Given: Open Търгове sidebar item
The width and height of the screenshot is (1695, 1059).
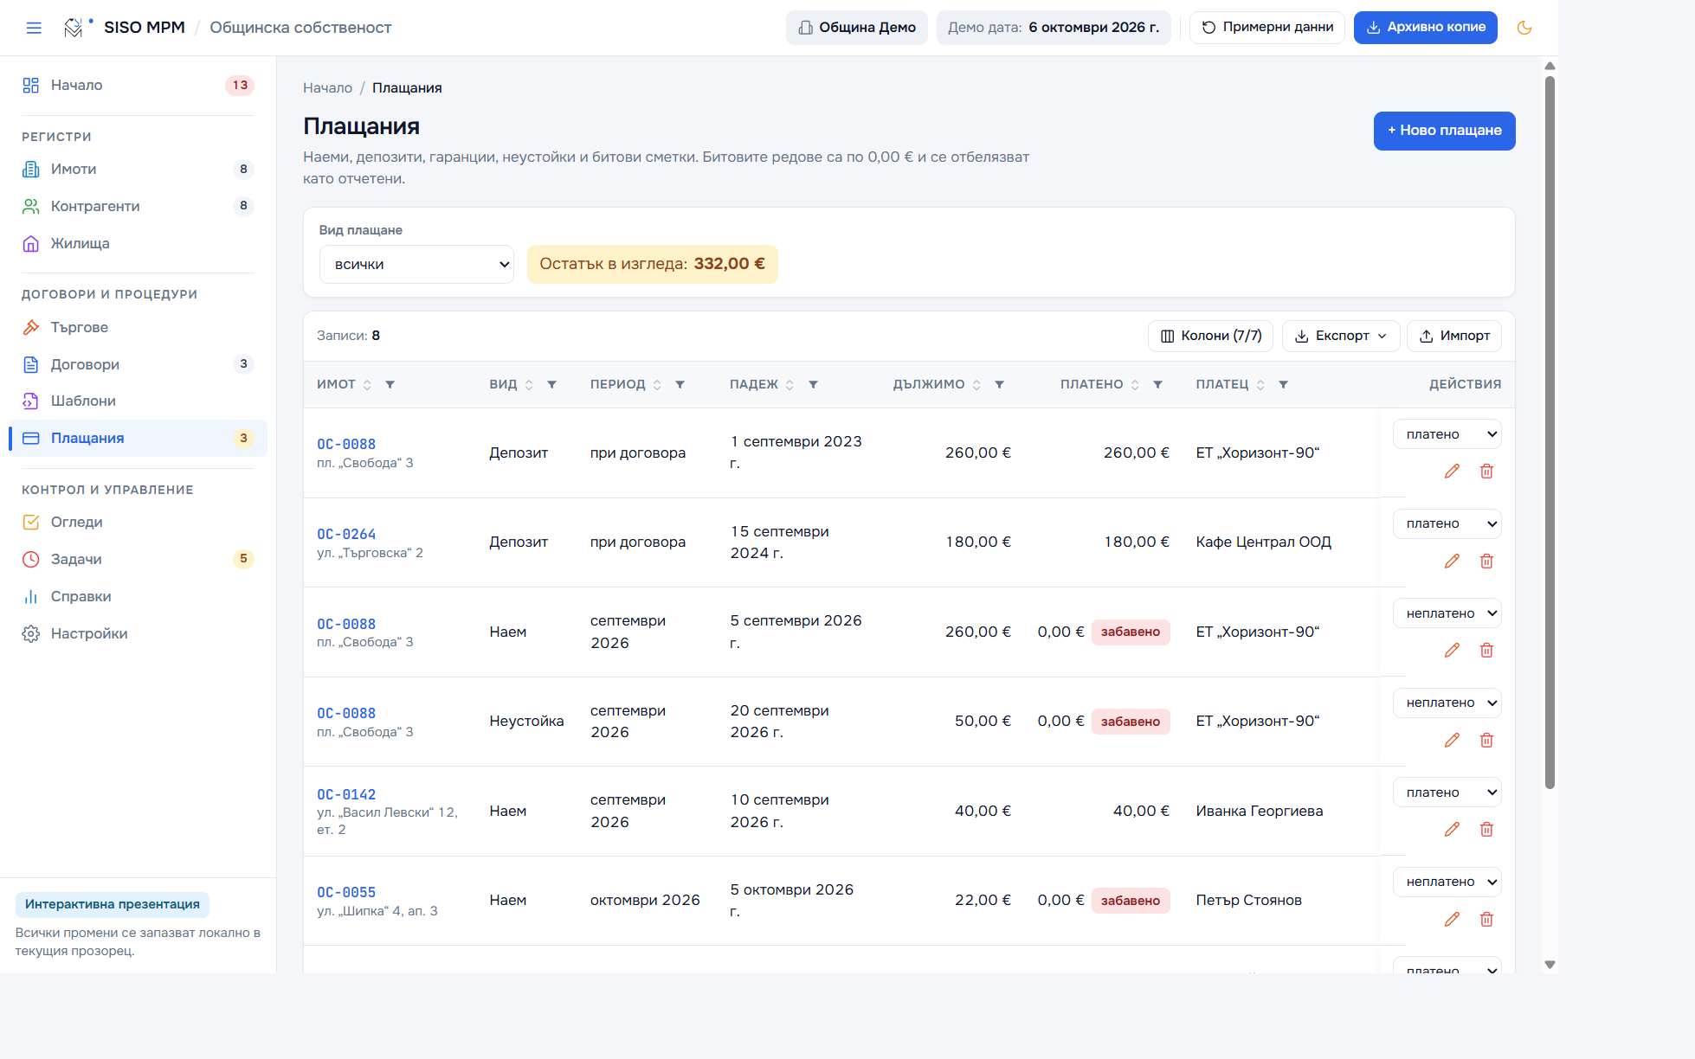Looking at the screenshot, I should click(x=138, y=327).
